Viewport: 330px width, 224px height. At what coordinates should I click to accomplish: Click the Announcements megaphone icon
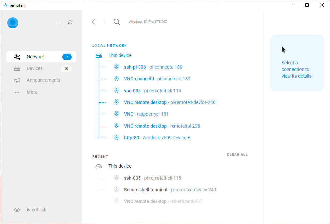(x=17, y=80)
